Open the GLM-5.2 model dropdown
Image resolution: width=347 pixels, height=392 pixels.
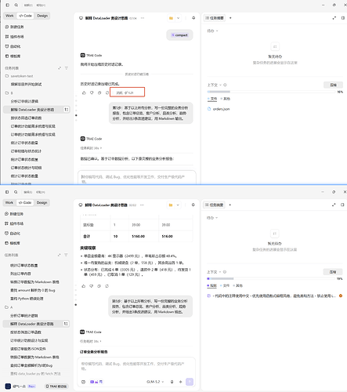(x=155, y=382)
